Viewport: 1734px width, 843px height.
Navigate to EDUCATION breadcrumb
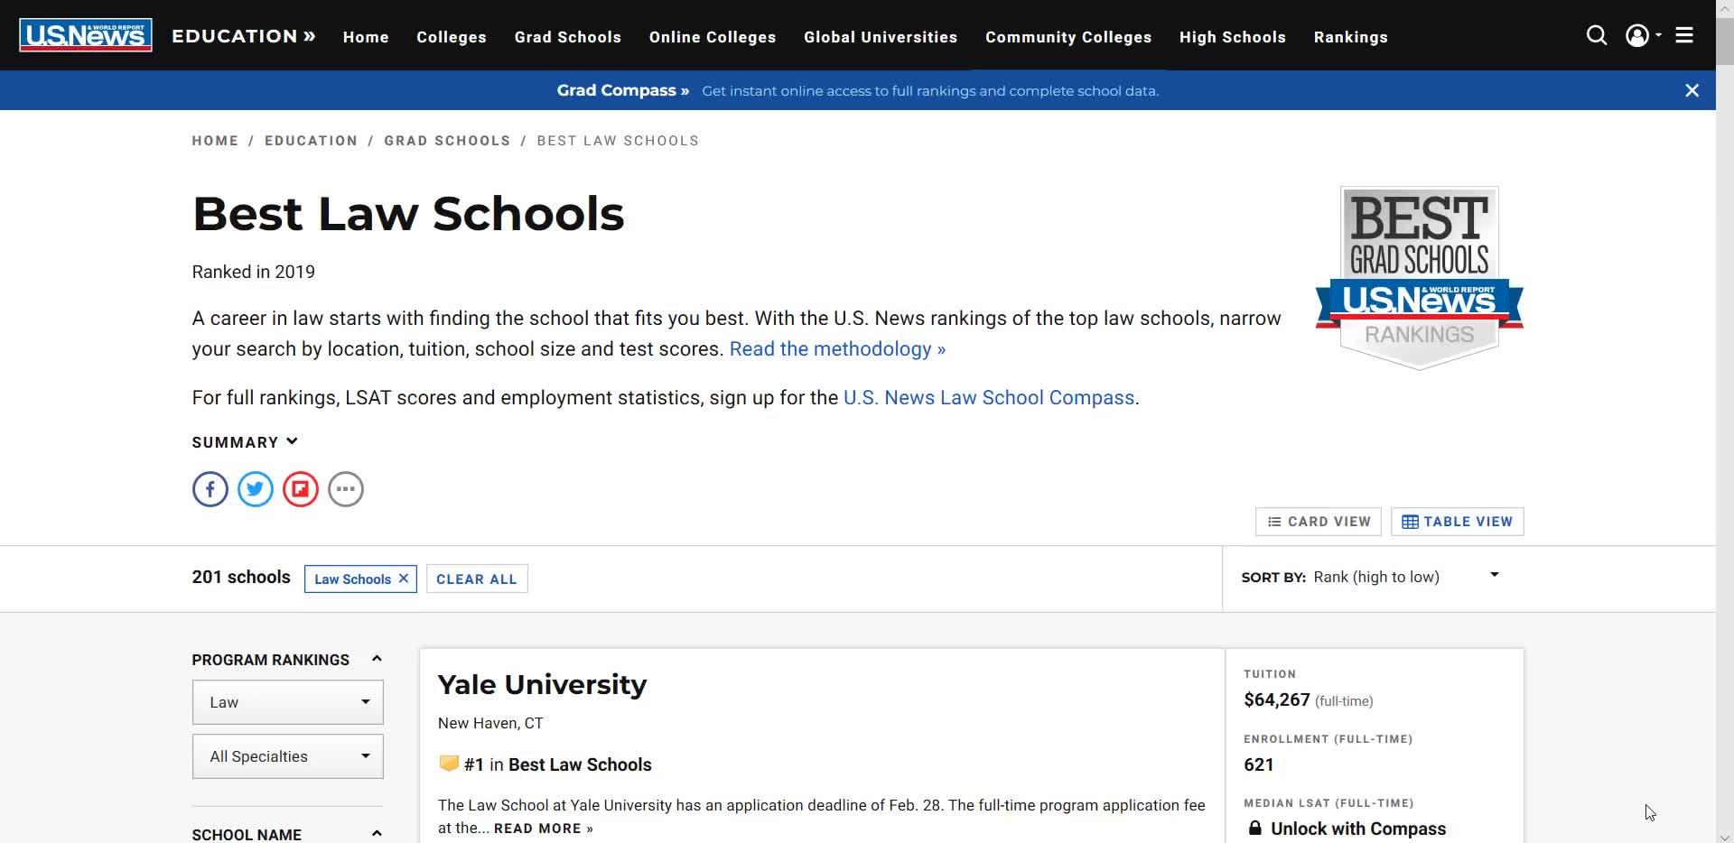pos(311,141)
